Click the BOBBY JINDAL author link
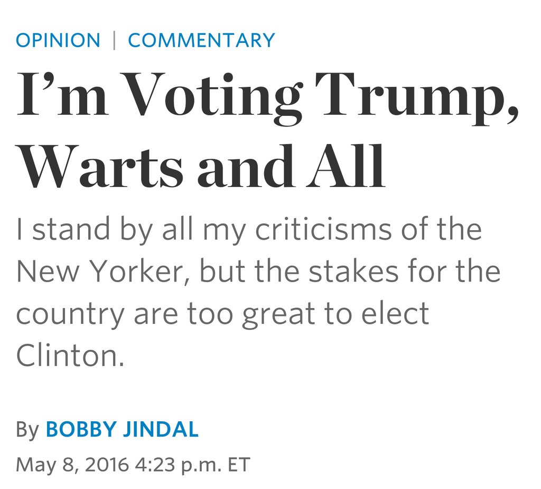 122,429
